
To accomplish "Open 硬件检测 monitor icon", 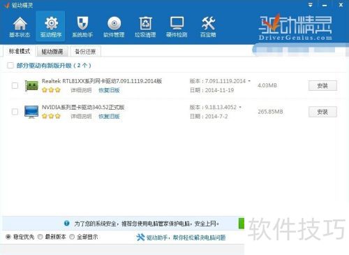I will coord(177,23).
